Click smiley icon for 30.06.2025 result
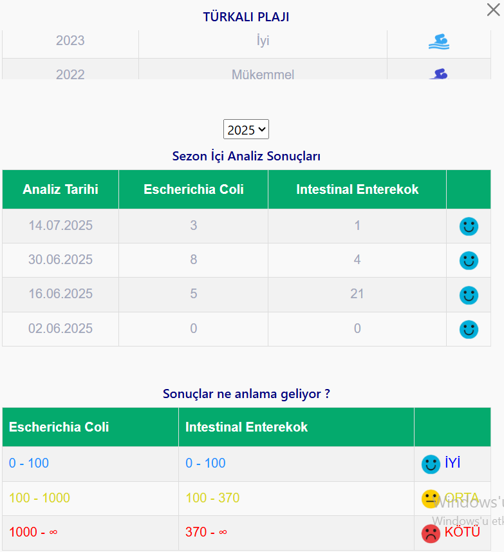This screenshot has height=552, width=504. (469, 260)
